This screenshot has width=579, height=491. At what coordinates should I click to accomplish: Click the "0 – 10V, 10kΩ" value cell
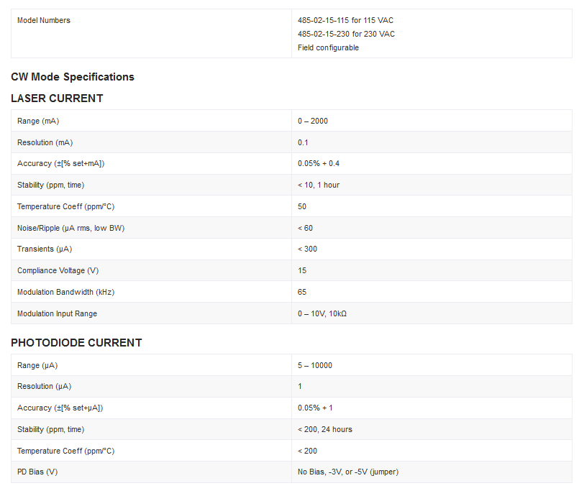tap(322, 313)
